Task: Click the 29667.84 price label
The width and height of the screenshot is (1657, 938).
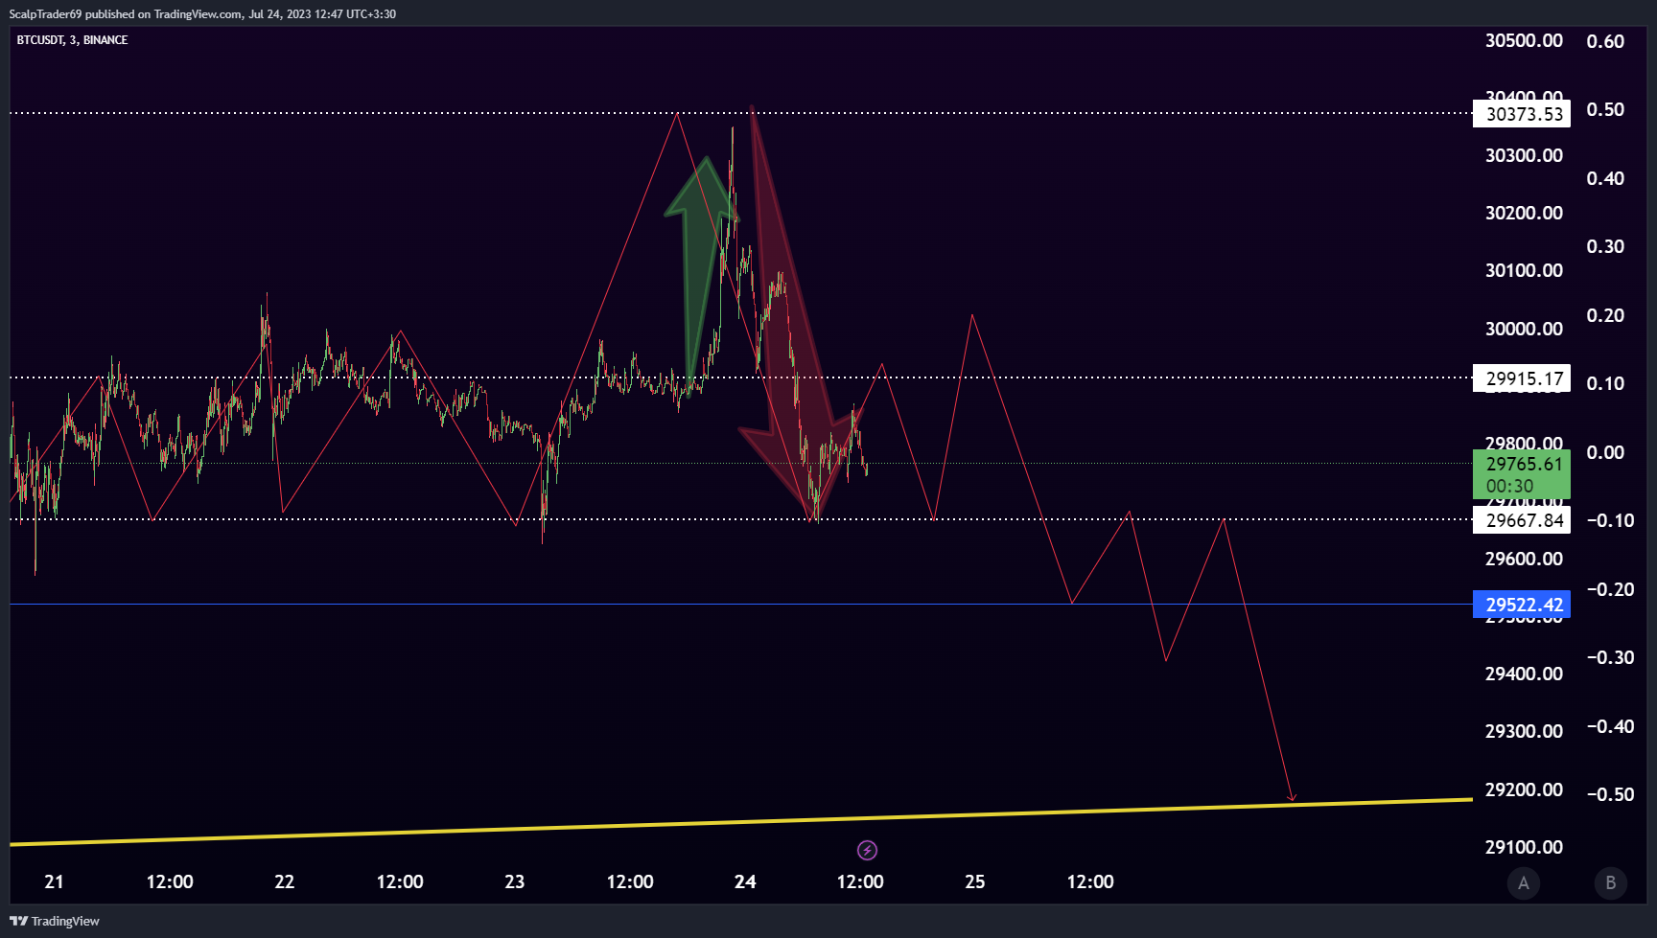Action: coord(1522,520)
